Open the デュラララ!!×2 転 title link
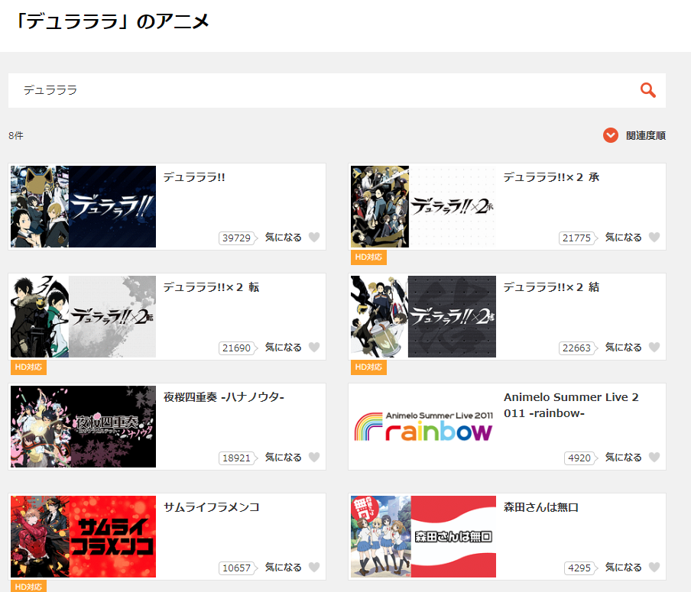This screenshot has height=592, width=691. coord(211,287)
